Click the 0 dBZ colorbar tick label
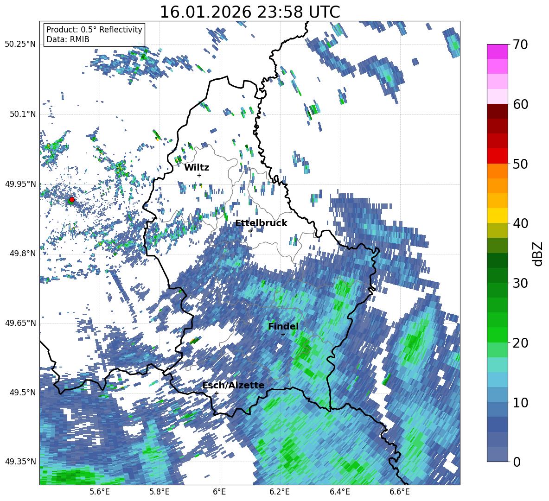Viewport: 549px width, 501px height. 517,462
